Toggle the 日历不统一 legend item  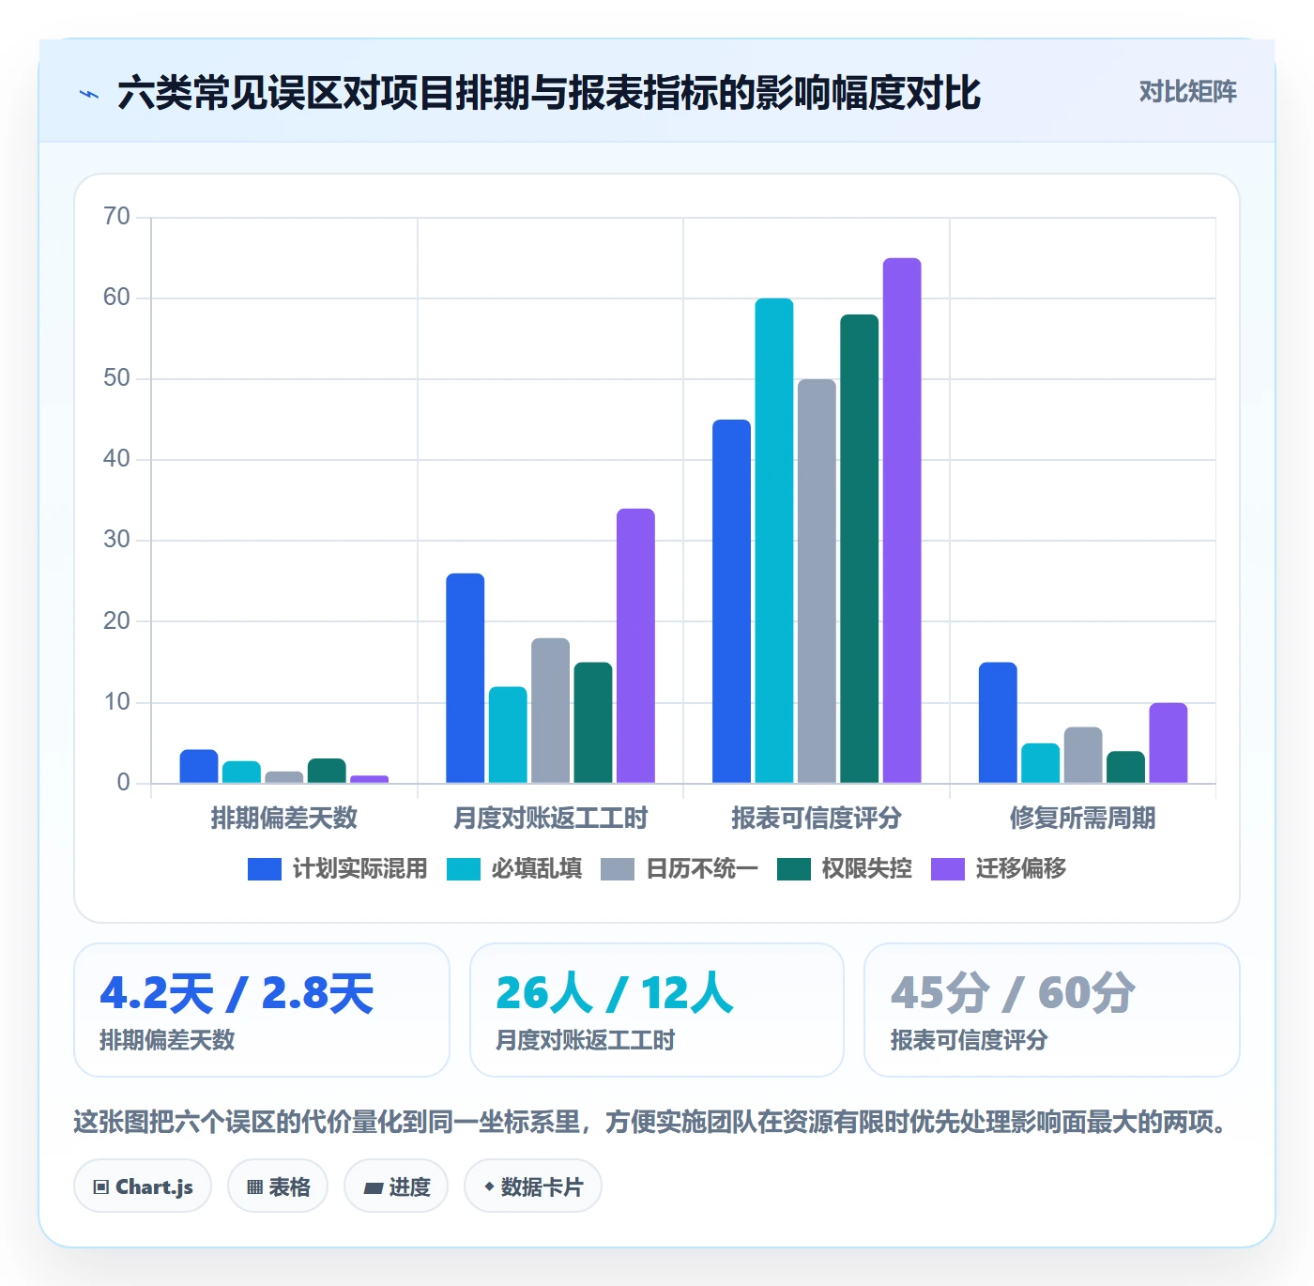point(679,869)
